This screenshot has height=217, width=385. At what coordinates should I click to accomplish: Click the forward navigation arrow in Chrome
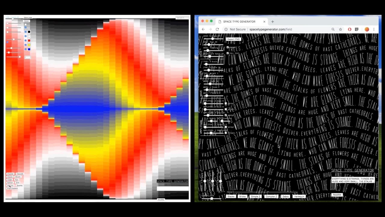210,29
